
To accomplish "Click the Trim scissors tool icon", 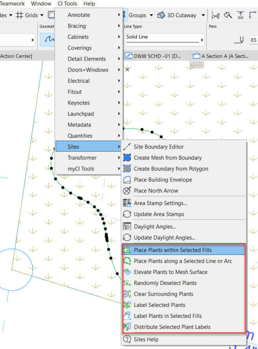I will coord(215,15).
